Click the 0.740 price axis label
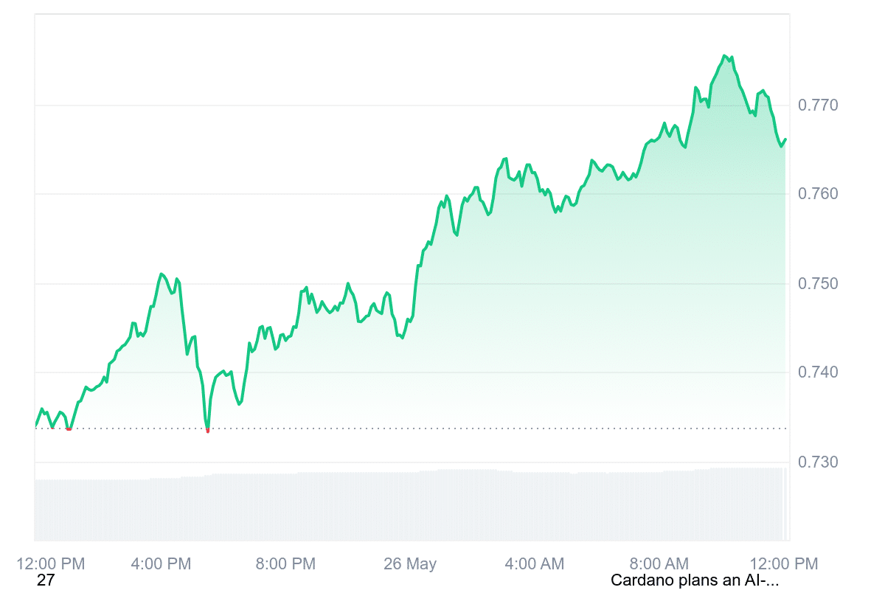Viewport: 885px width, 590px height. [818, 373]
